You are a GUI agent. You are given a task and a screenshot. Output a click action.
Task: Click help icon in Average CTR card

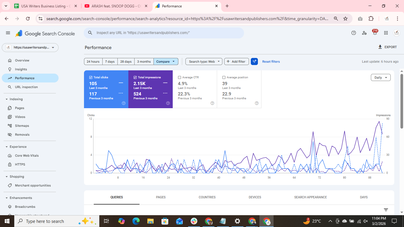coord(212,103)
